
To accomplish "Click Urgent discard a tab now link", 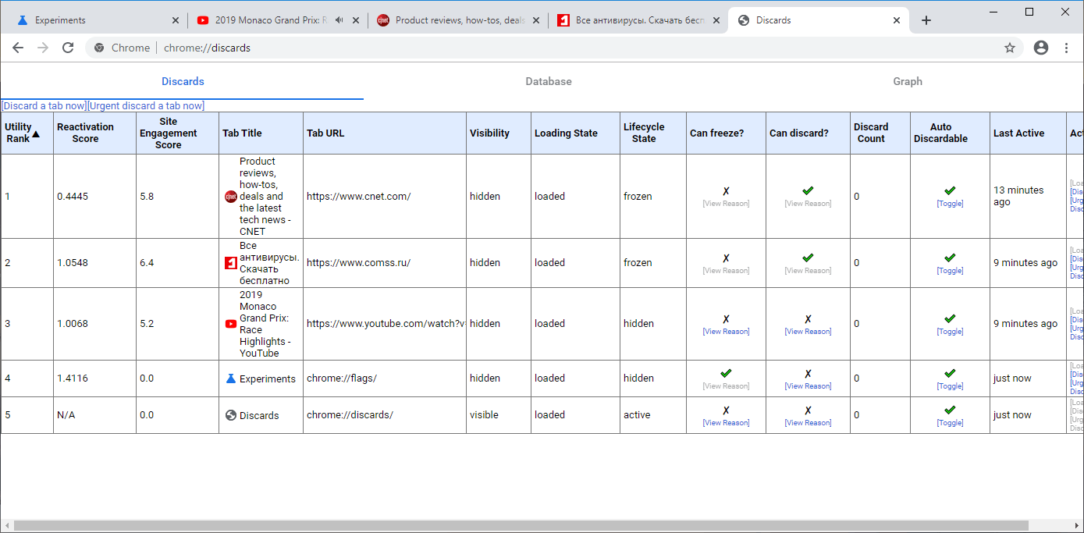I will (x=146, y=105).
